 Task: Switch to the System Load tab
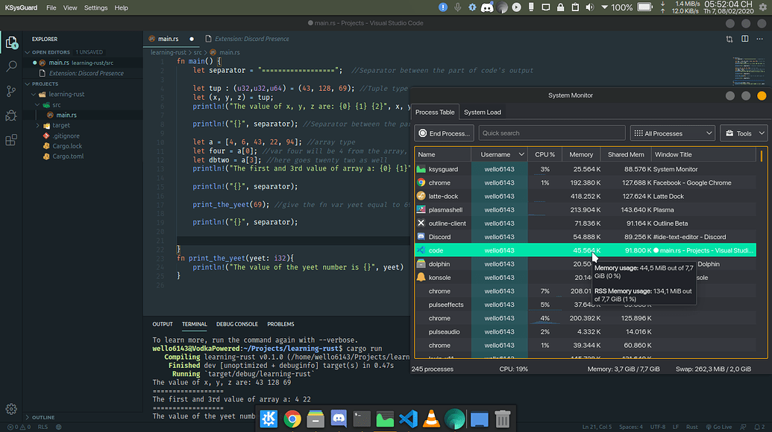pyautogui.click(x=483, y=112)
